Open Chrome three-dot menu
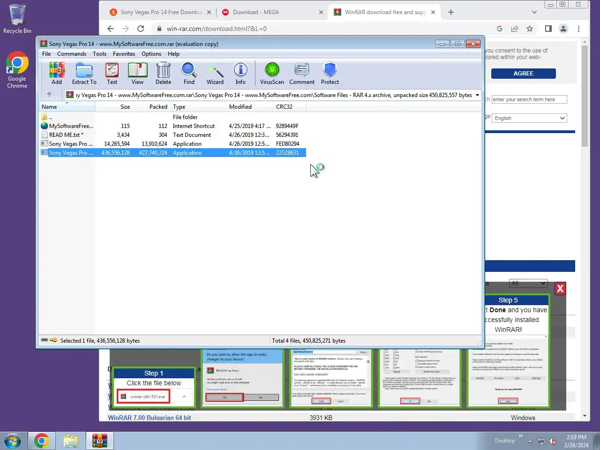This screenshot has height=450, width=600. 578,29
